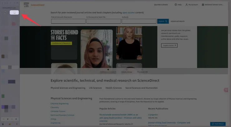Click the 'Recent Publications' heading
Viewport: 231px width, 127px height.
(158, 109)
